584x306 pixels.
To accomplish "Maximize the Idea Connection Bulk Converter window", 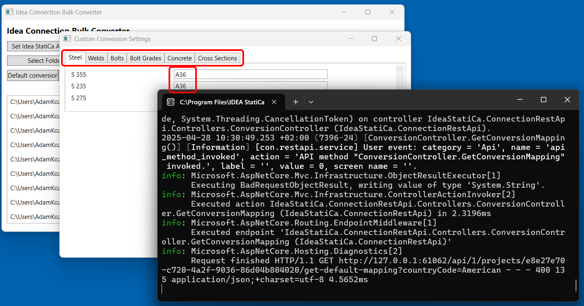I will pos(368,12).
